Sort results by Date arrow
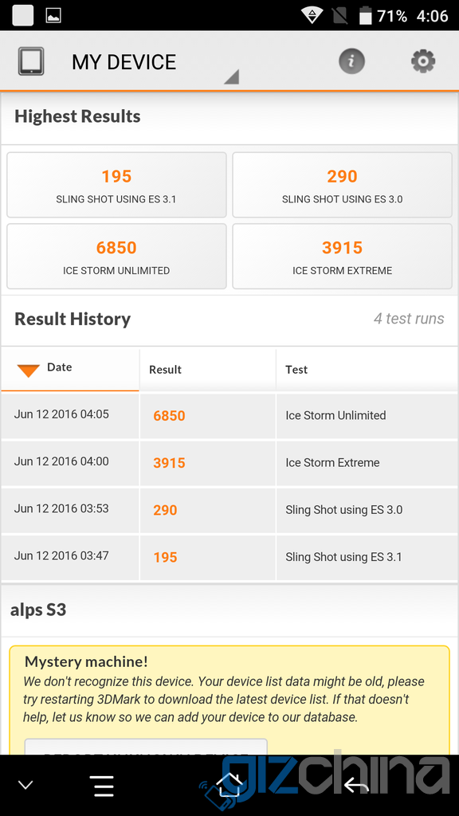The image size is (459, 816). coord(28,370)
